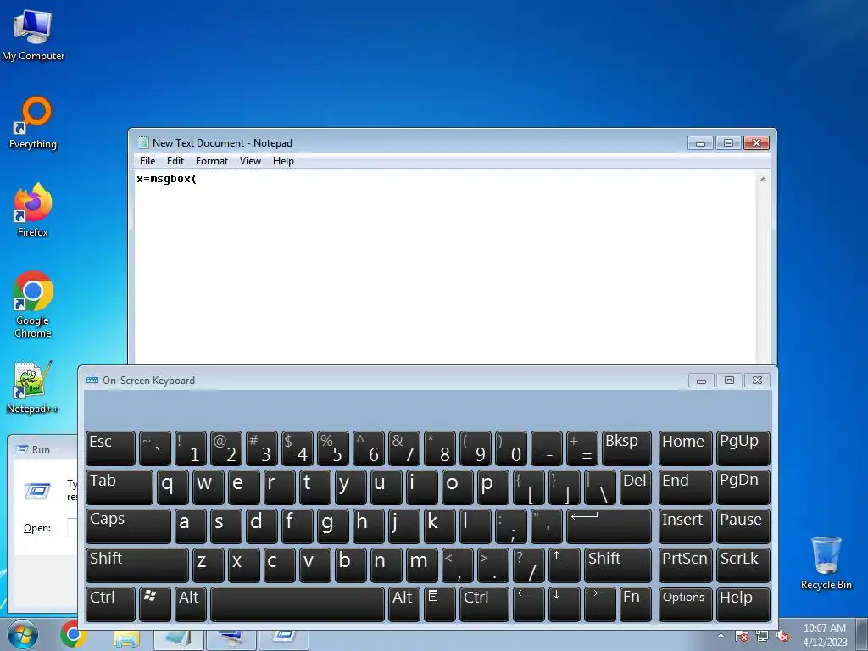This screenshot has height=651, width=868.
Task: Click the On-Screen Keyboard title text
Action: tap(148, 381)
